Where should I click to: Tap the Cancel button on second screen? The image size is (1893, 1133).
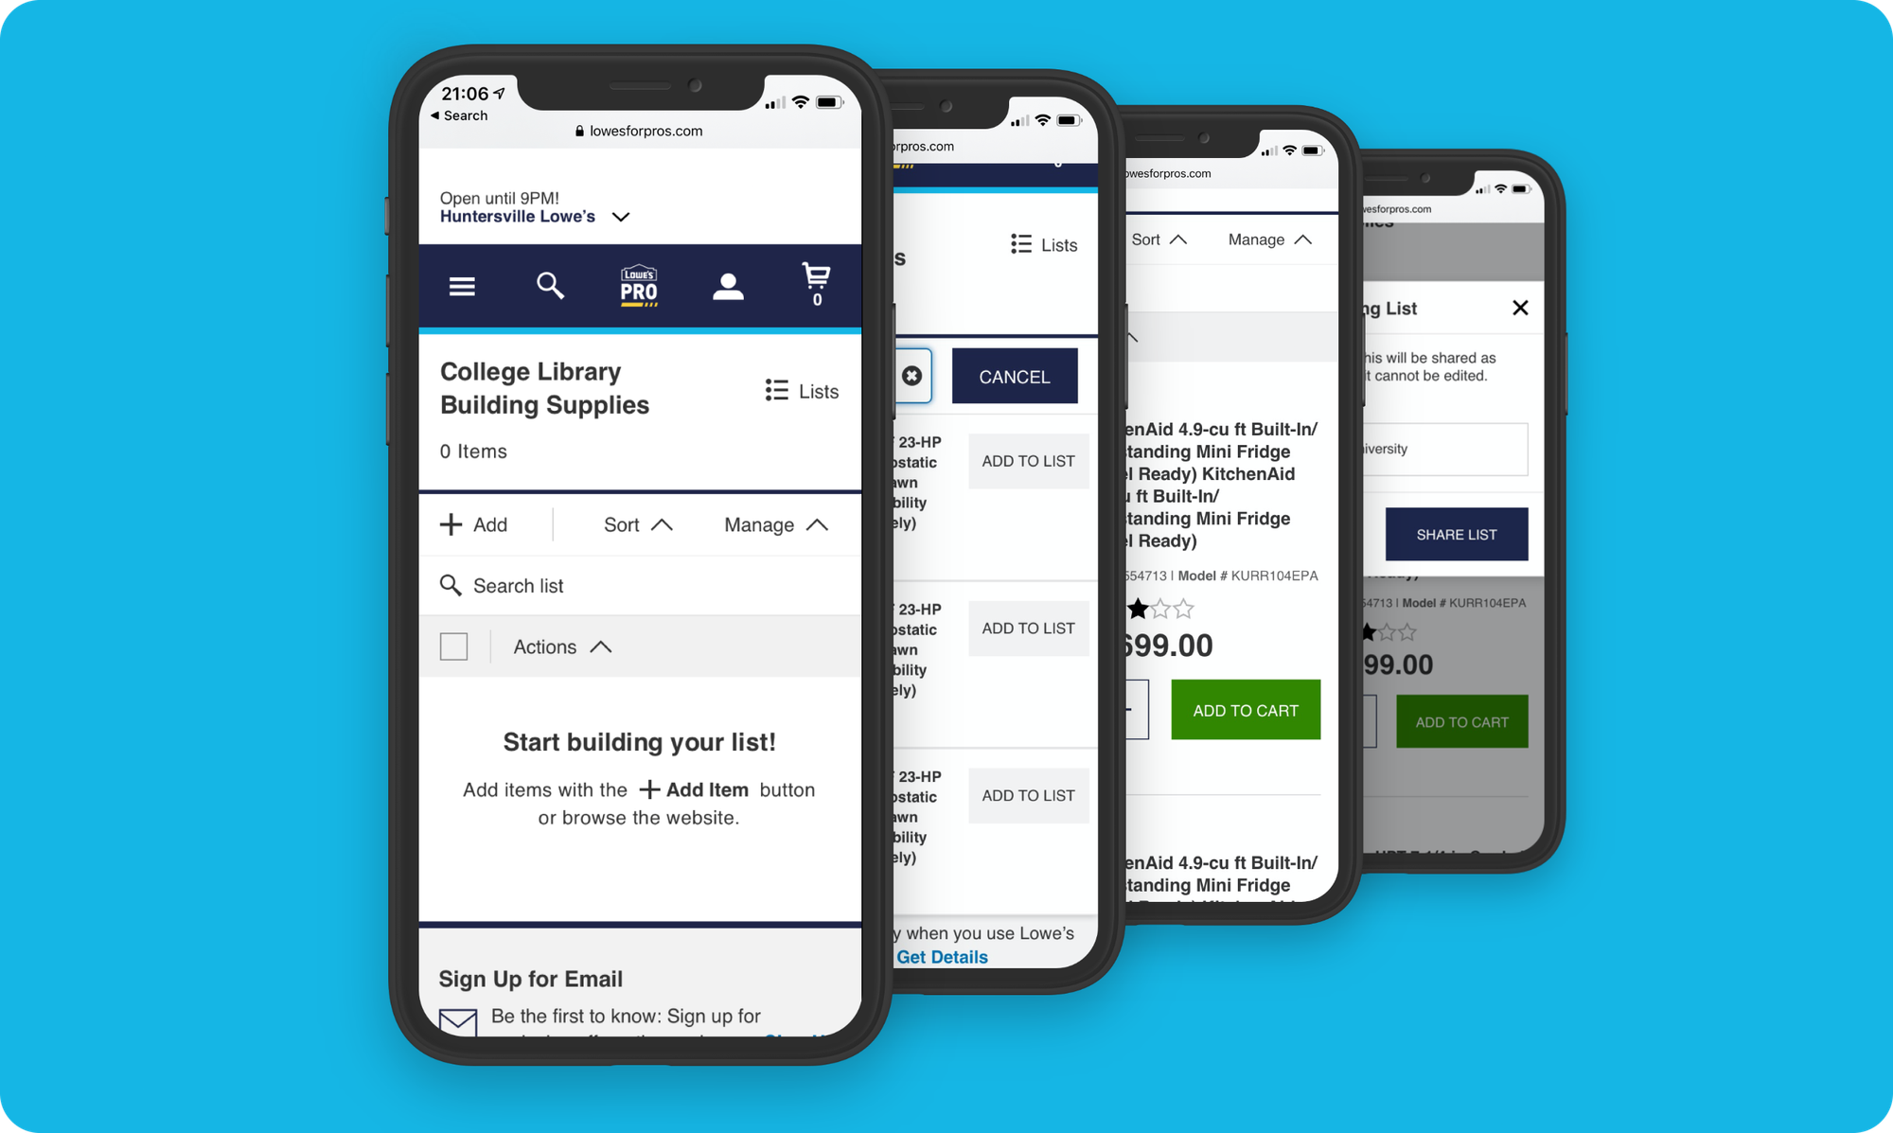(x=1014, y=375)
